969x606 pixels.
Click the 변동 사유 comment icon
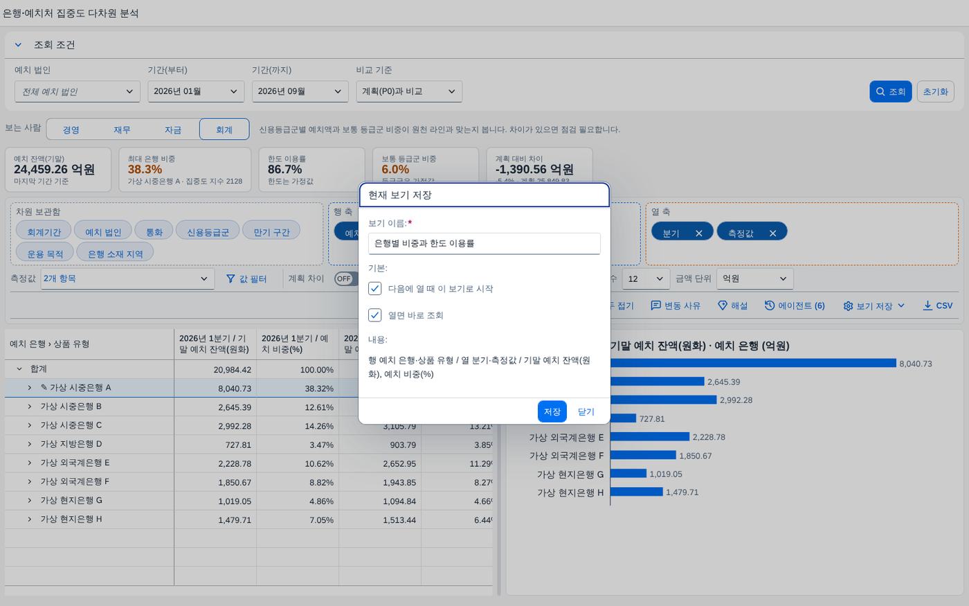pos(656,305)
